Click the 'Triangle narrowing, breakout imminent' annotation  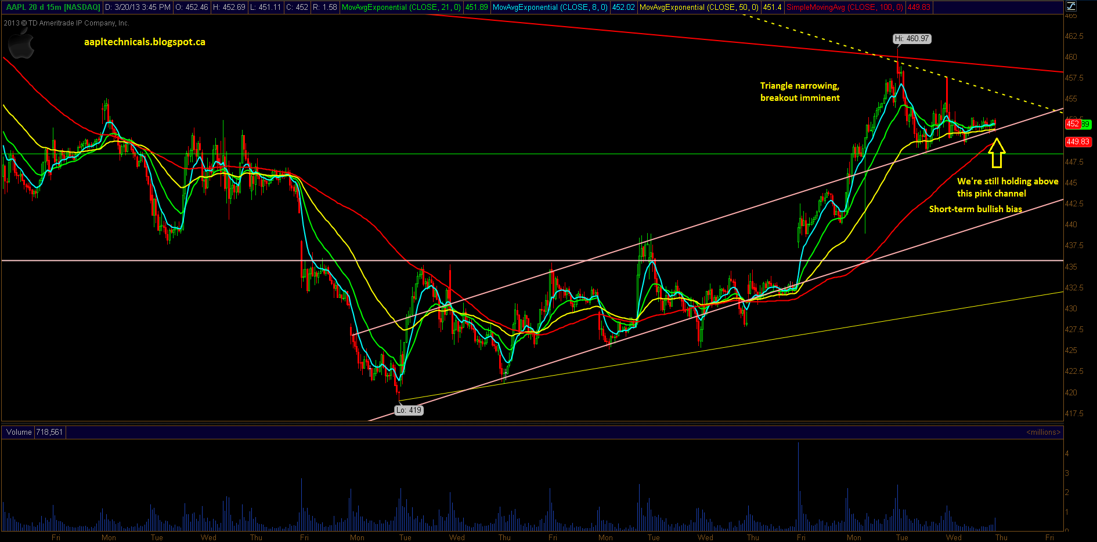pyautogui.click(x=800, y=92)
